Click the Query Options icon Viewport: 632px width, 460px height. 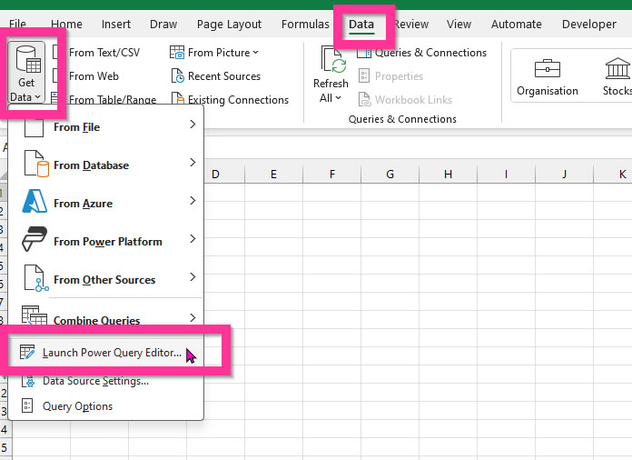pyautogui.click(x=27, y=405)
